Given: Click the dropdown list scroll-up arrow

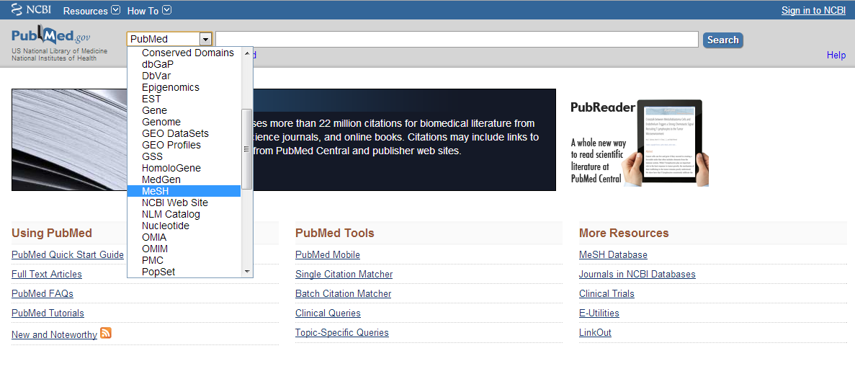Looking at the screenshot, I should 247,53.
